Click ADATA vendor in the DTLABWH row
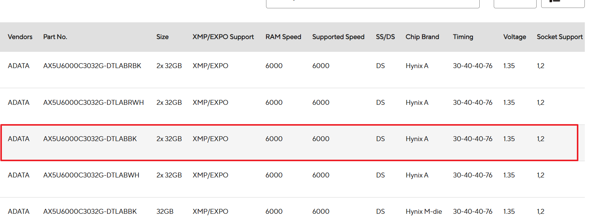This screenshot has width=600, height=224. click(19, 175)
